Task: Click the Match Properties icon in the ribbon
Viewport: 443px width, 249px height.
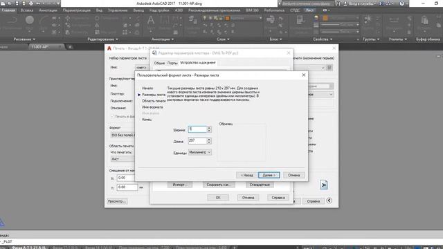Action: (300, 20)
